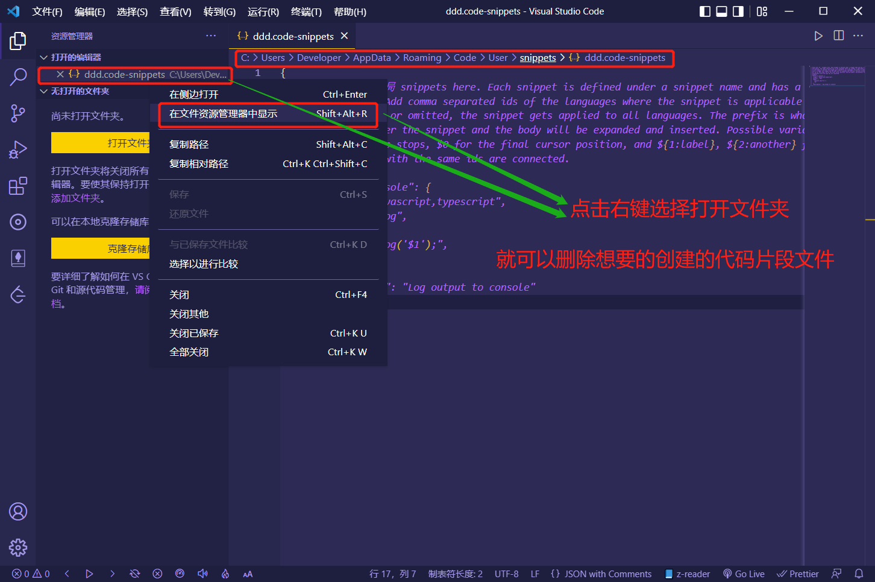This screenshot has height=582, width=875.
Task: Toggle secondary side bar visibility
Action: (x=738, y=11)
